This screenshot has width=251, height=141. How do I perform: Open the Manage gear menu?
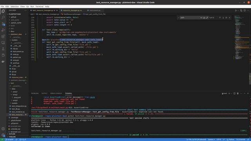click(x=3, y=135)
